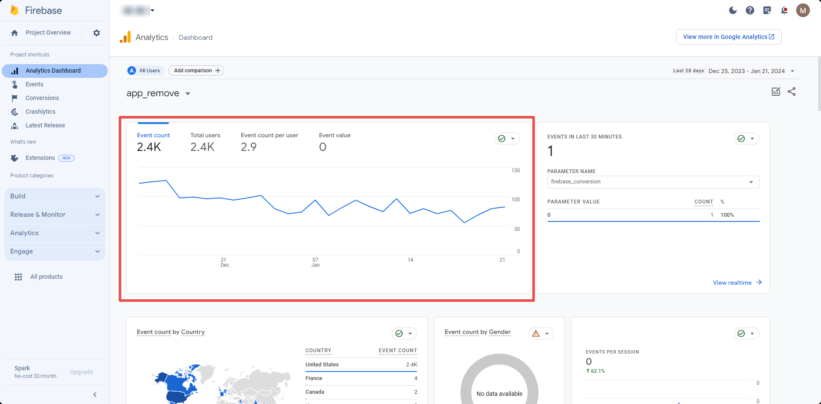Click the Events per session status checkmark

coord(741,333)
